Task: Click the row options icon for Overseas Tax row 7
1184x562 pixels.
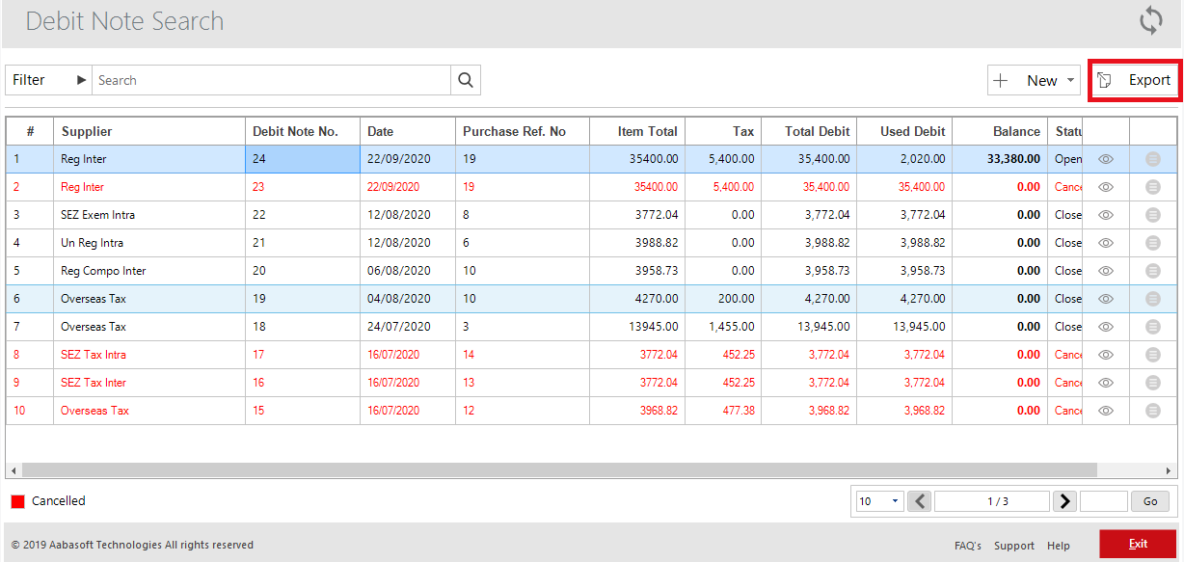Action: 1152,326
